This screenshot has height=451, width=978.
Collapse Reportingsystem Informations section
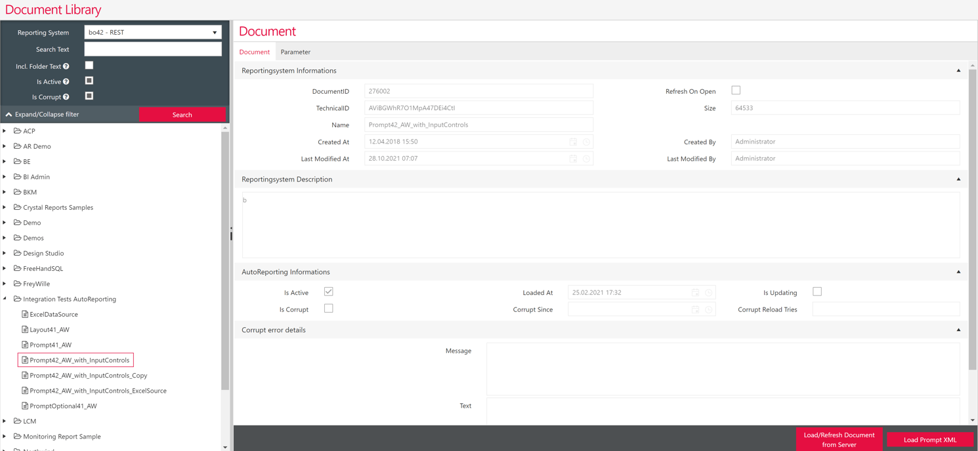pyautogui.click(x=958, y=71)
